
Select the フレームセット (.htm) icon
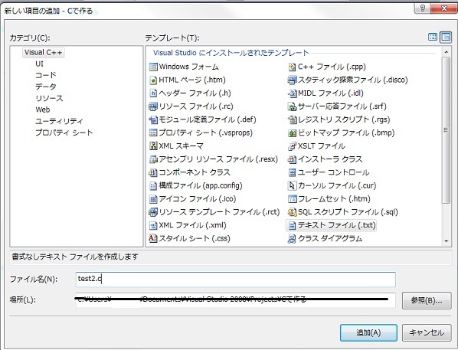pos(292,199)
